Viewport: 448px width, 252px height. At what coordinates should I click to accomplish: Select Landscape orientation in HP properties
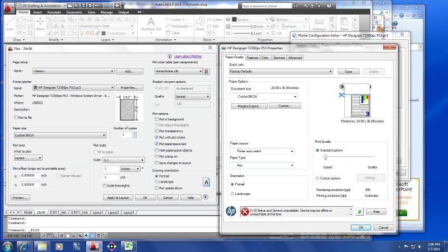click(x=232, y=194)
